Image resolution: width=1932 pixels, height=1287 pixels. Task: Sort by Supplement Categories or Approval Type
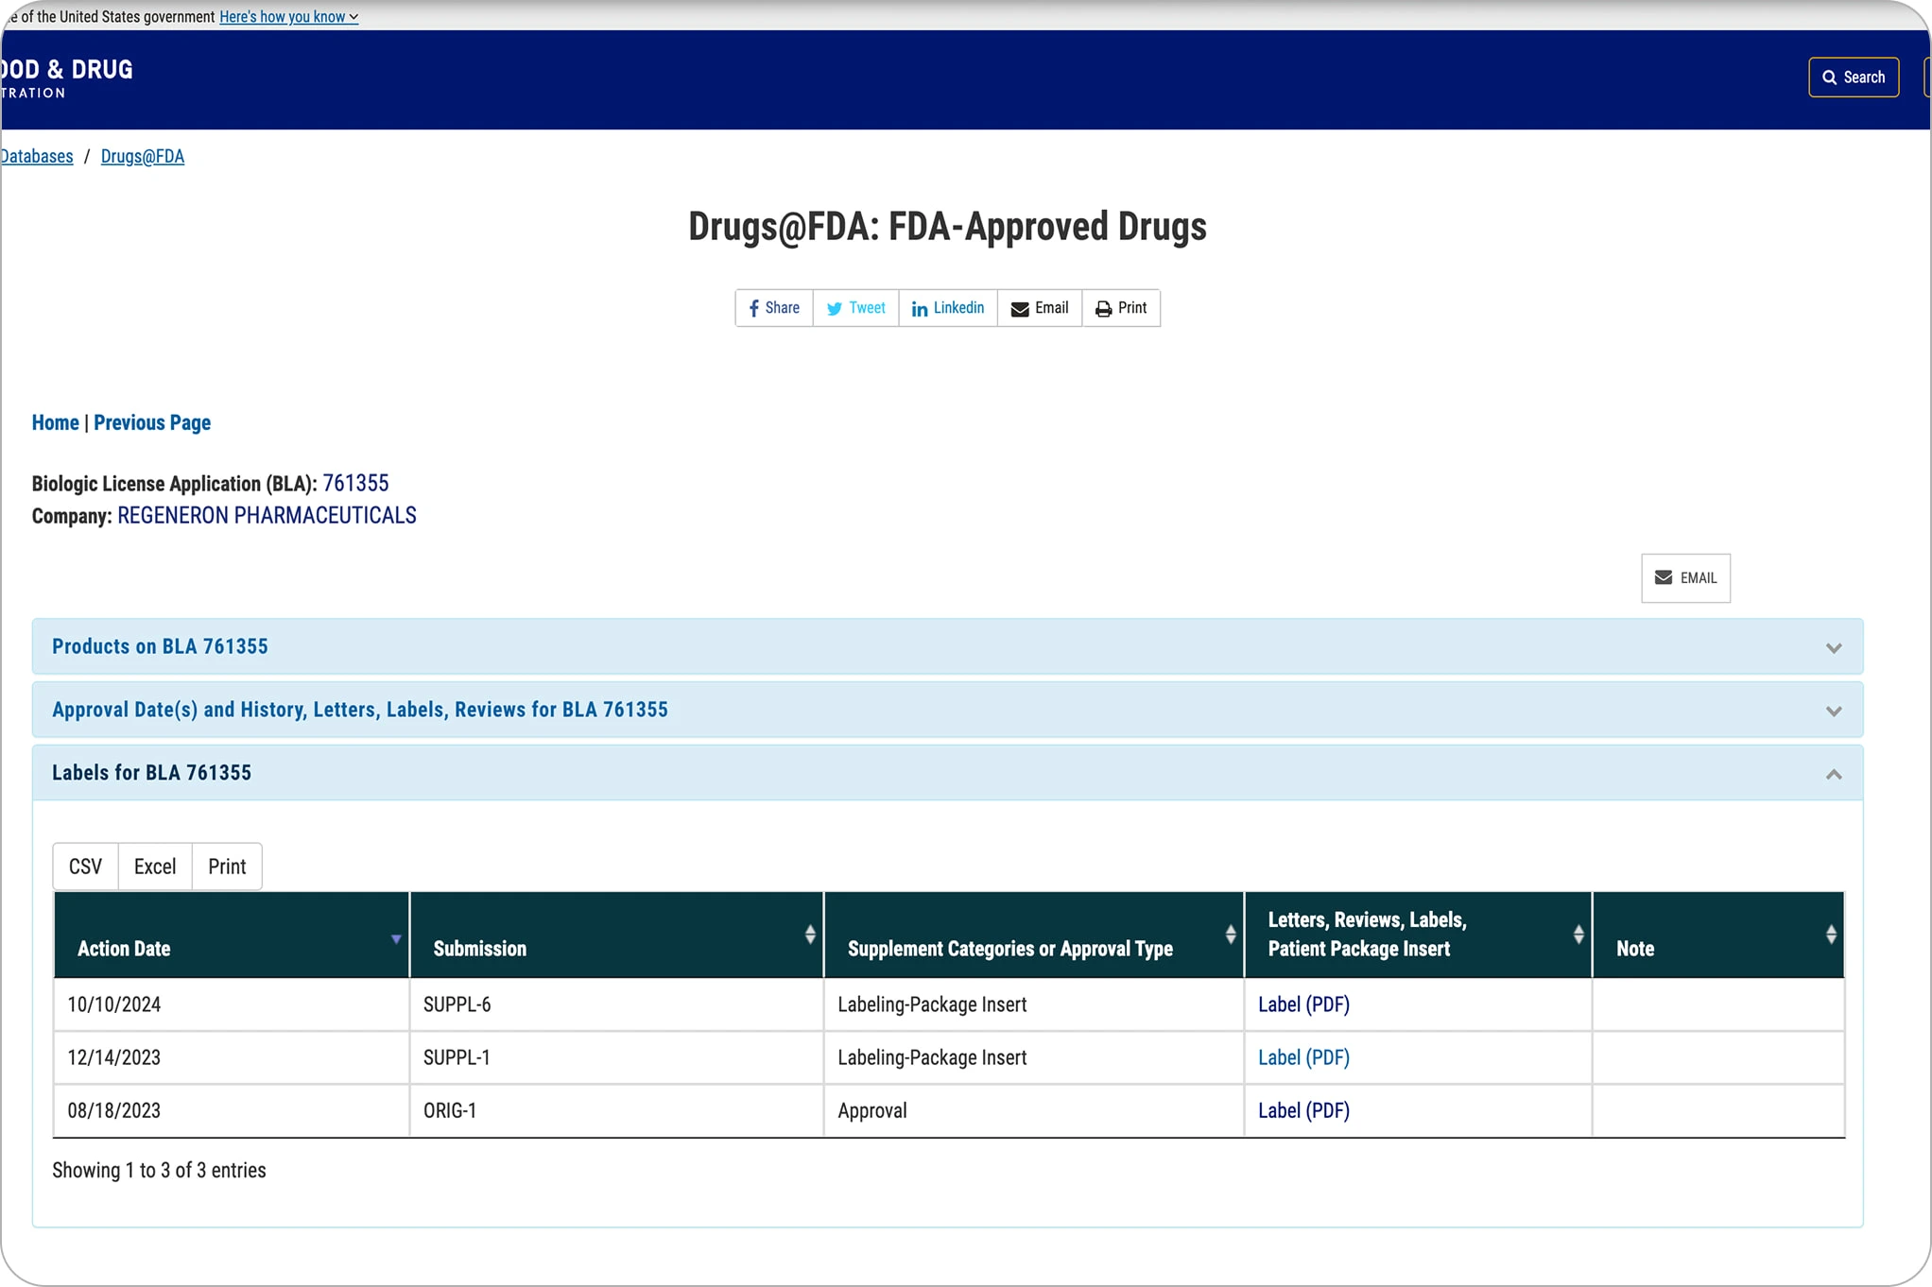pos(1034,935)
